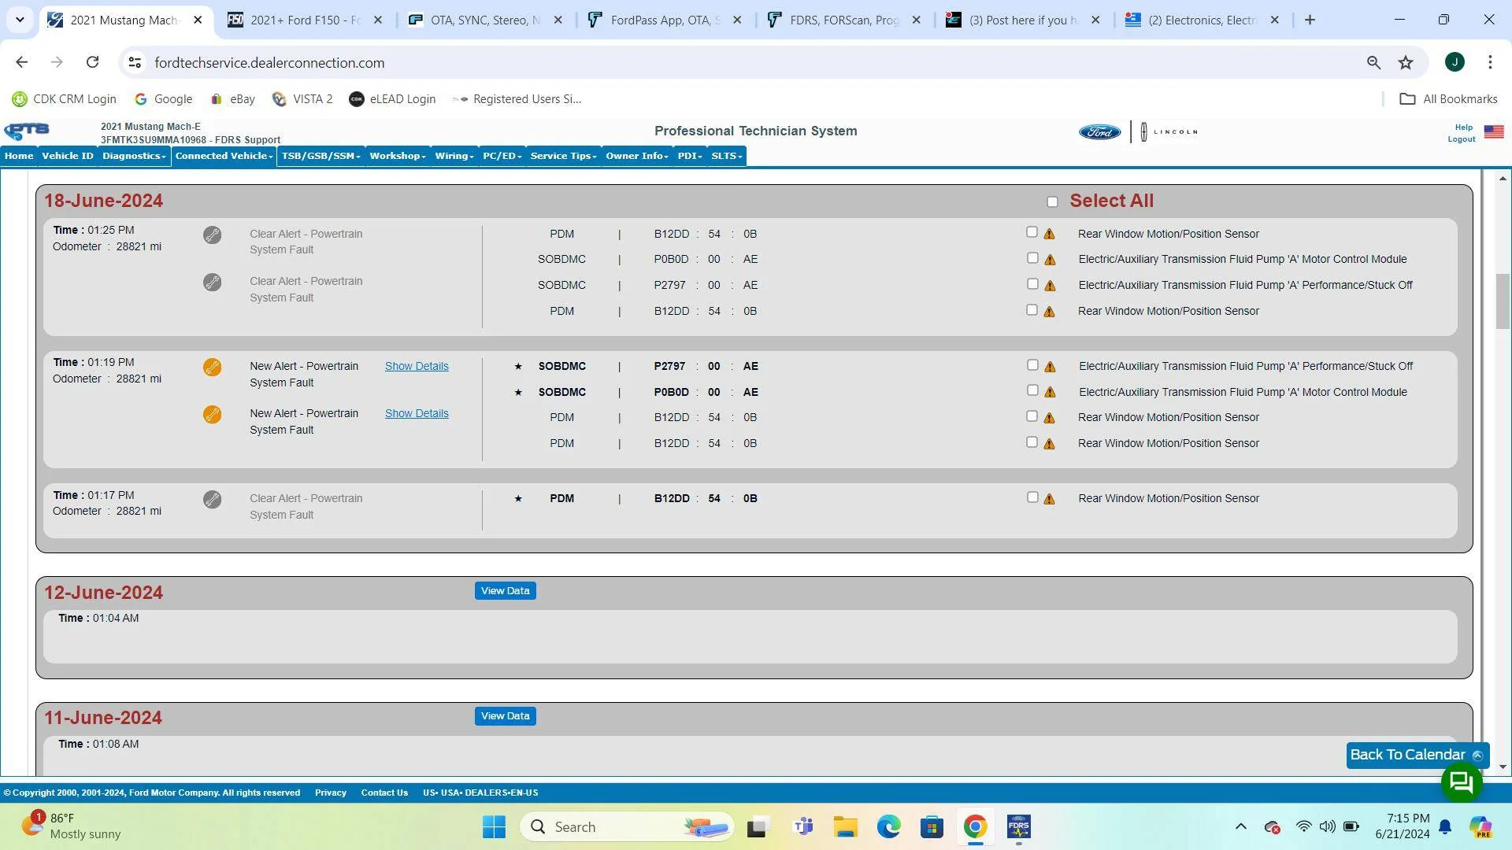Click the Windows Start button
The image size is (1512, 850).
494,826
